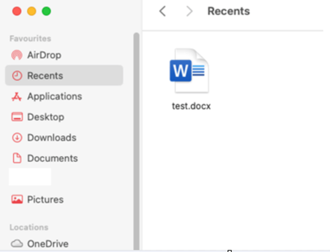Open the Pictures folder label
The image size is (330, 252).
(45, 199)
